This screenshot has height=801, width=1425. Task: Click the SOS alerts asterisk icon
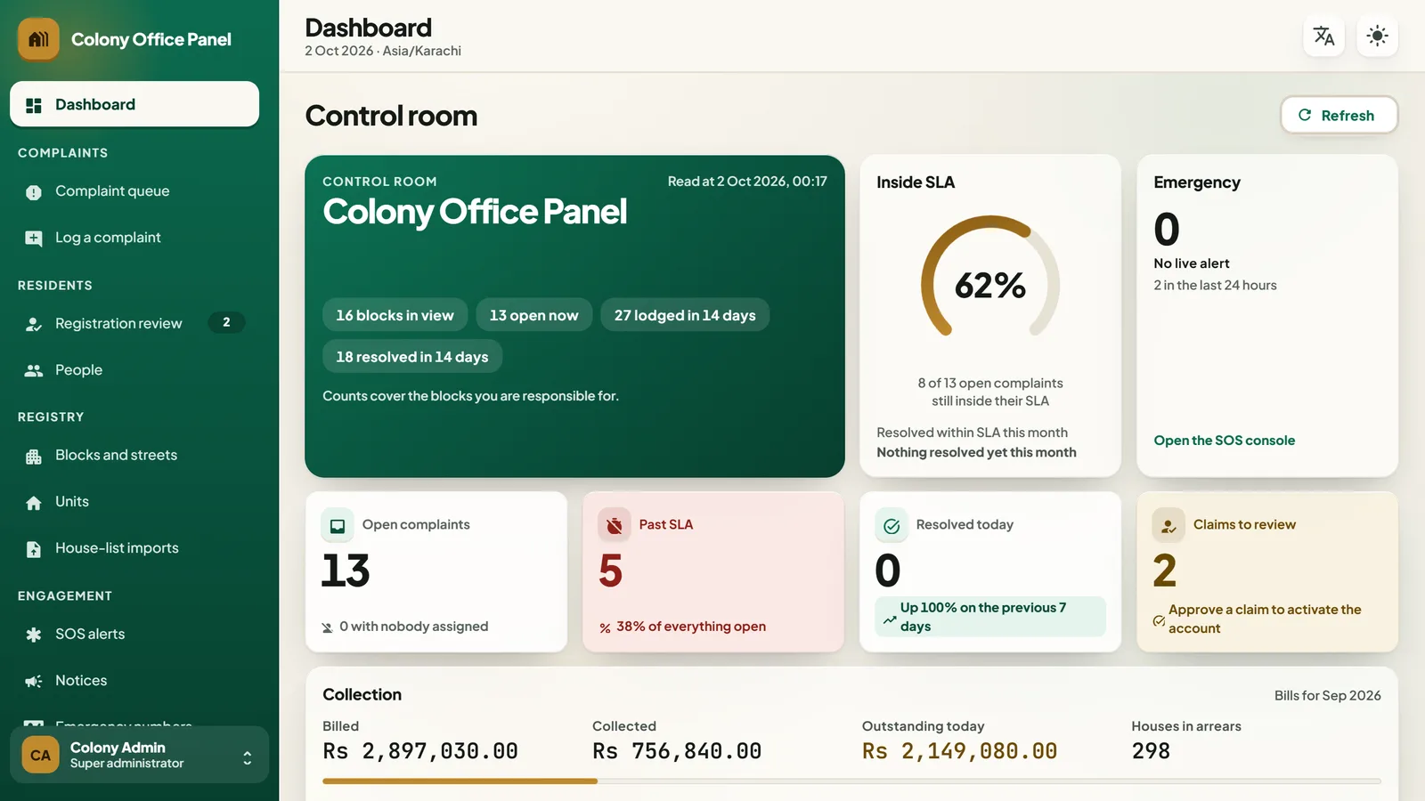pos(34,635)
